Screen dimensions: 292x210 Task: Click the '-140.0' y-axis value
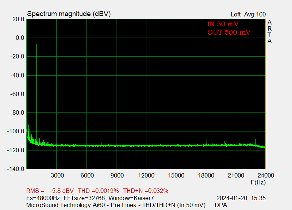[x=16, y=169]
